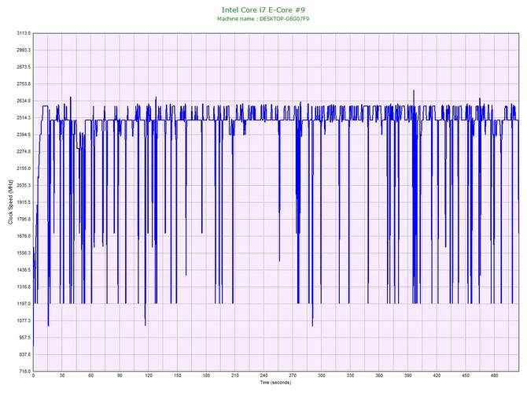Click the 2394.5 y-axis value
This screenshot has width=527, height=396.
pyautogui.click(x=24, y=135)
